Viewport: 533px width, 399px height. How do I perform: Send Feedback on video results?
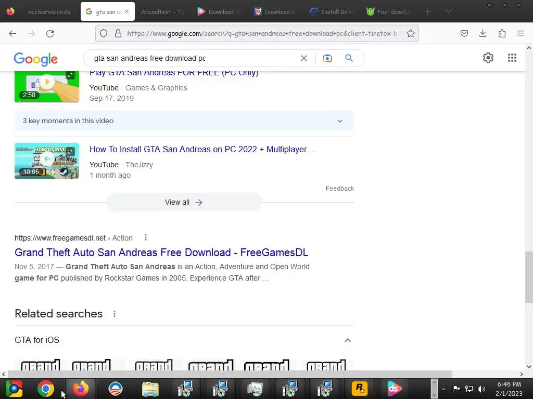click(x=339, y=188)
